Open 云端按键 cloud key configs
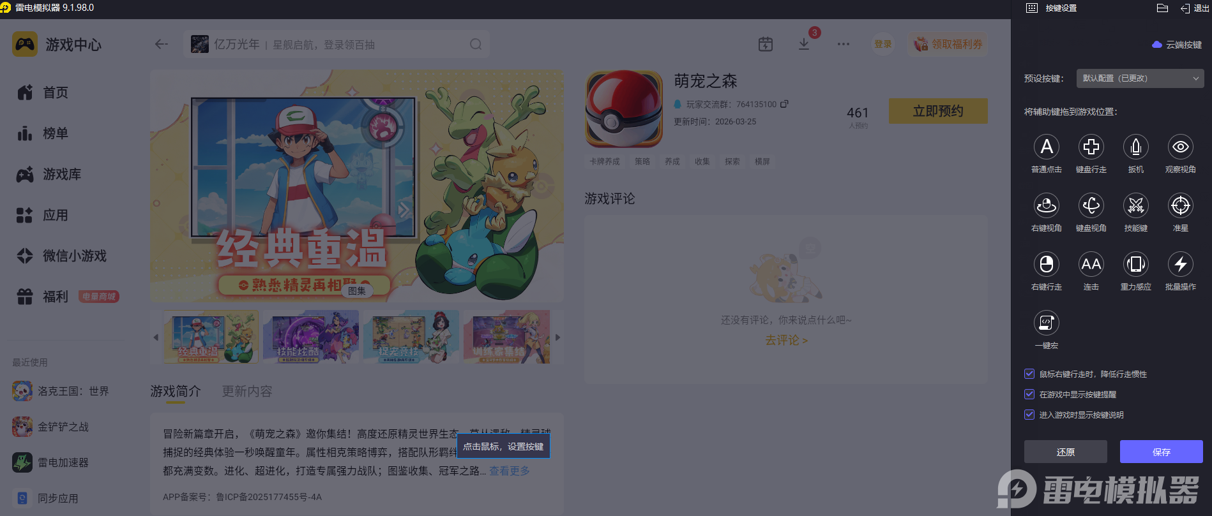The image size is (1212, 516). (x=1177, y=45)
